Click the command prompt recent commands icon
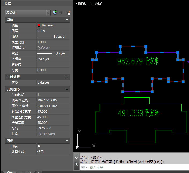 [83, 167]
